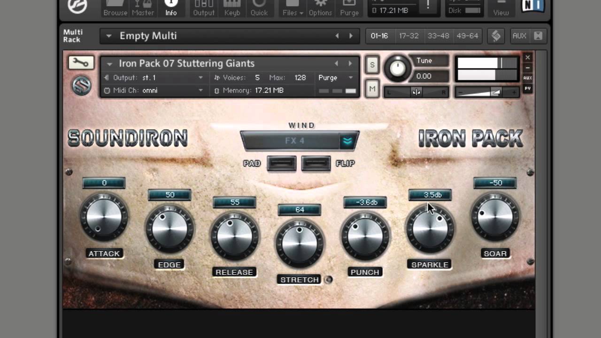Click the Tune knob
The width and height of the screenshot is (601, 338).
tap(398, 69)
